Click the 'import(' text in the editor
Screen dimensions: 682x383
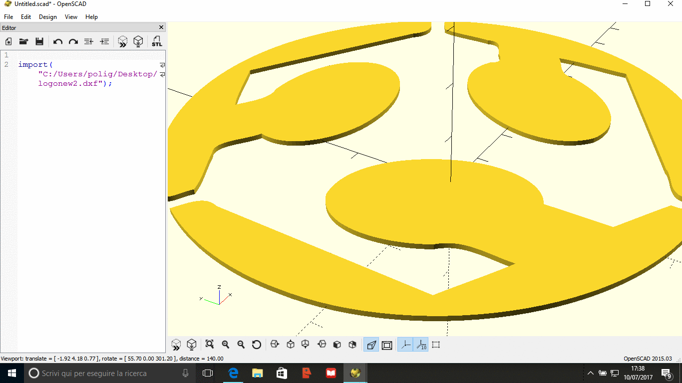point(35,64)
